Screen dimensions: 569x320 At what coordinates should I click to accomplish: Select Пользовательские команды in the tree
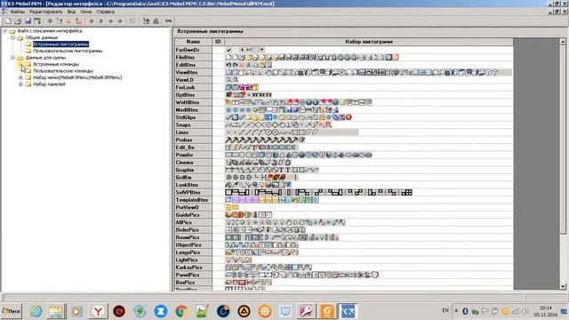[63, 71]
